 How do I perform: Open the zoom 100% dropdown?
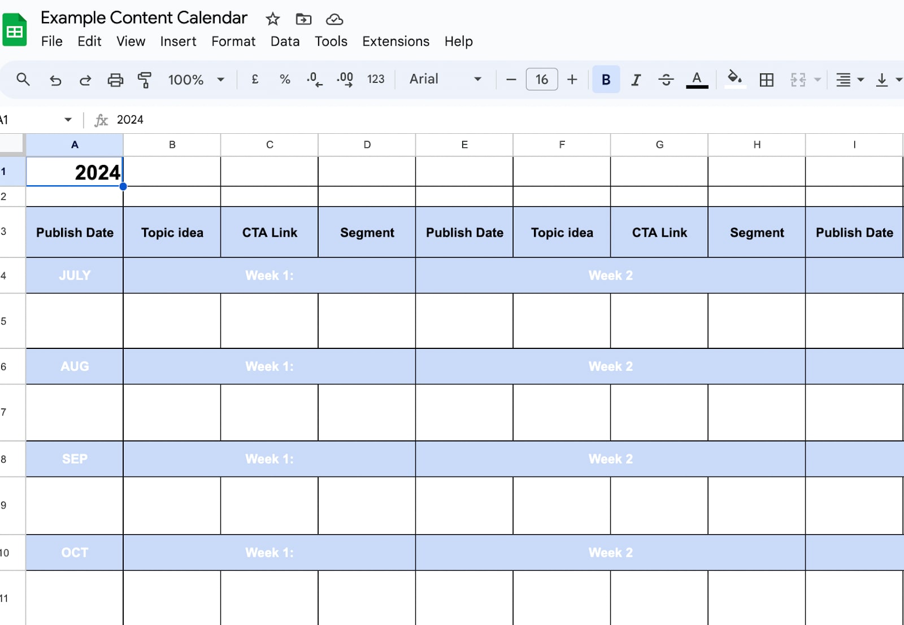(x=196, y=80)
